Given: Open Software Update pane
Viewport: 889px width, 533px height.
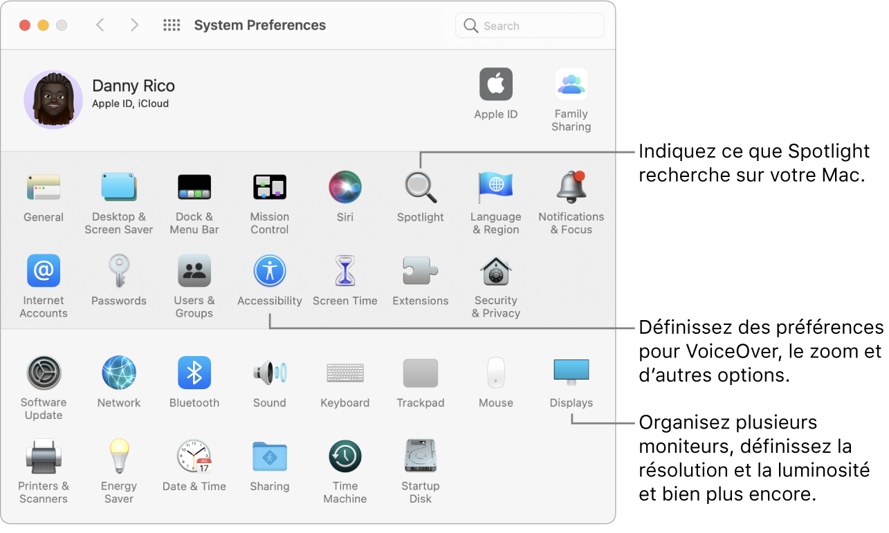Looking at the screenshot, I should pyautogui.click(x=44, y=373).
